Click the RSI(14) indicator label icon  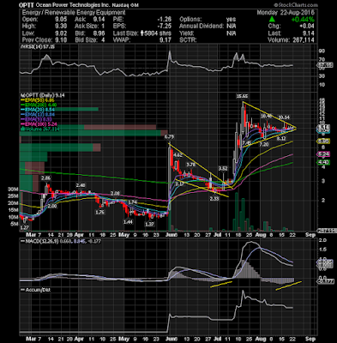21,46
